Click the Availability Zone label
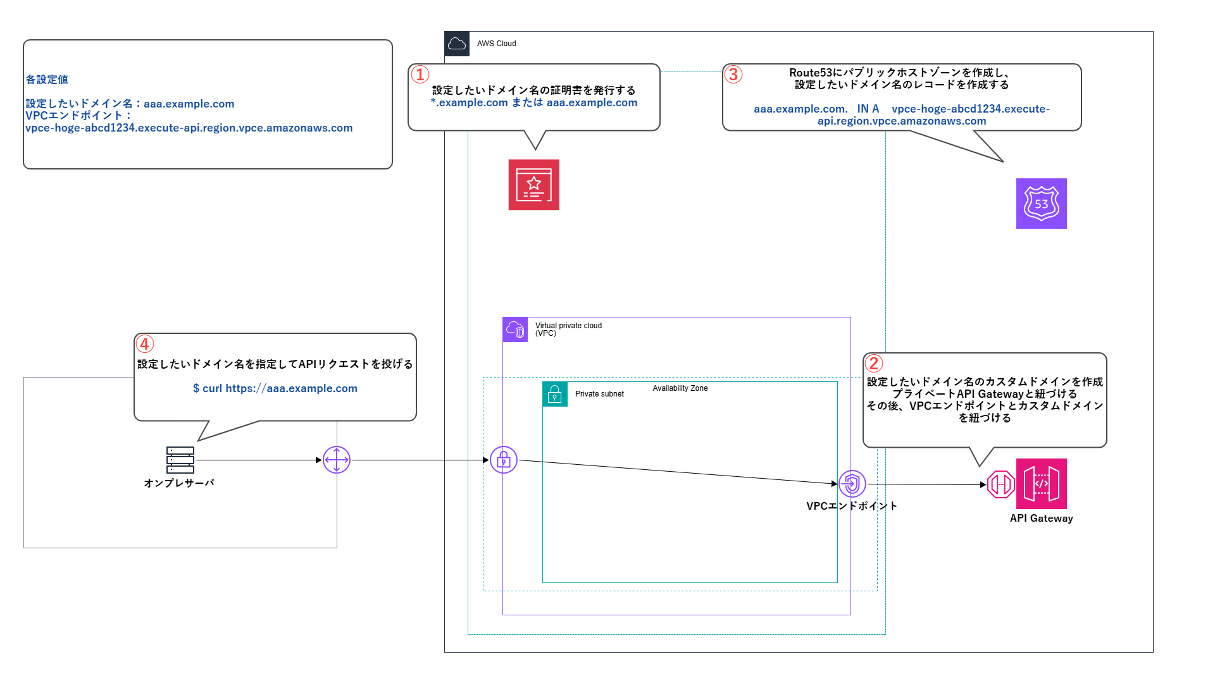 coord(680,388)
